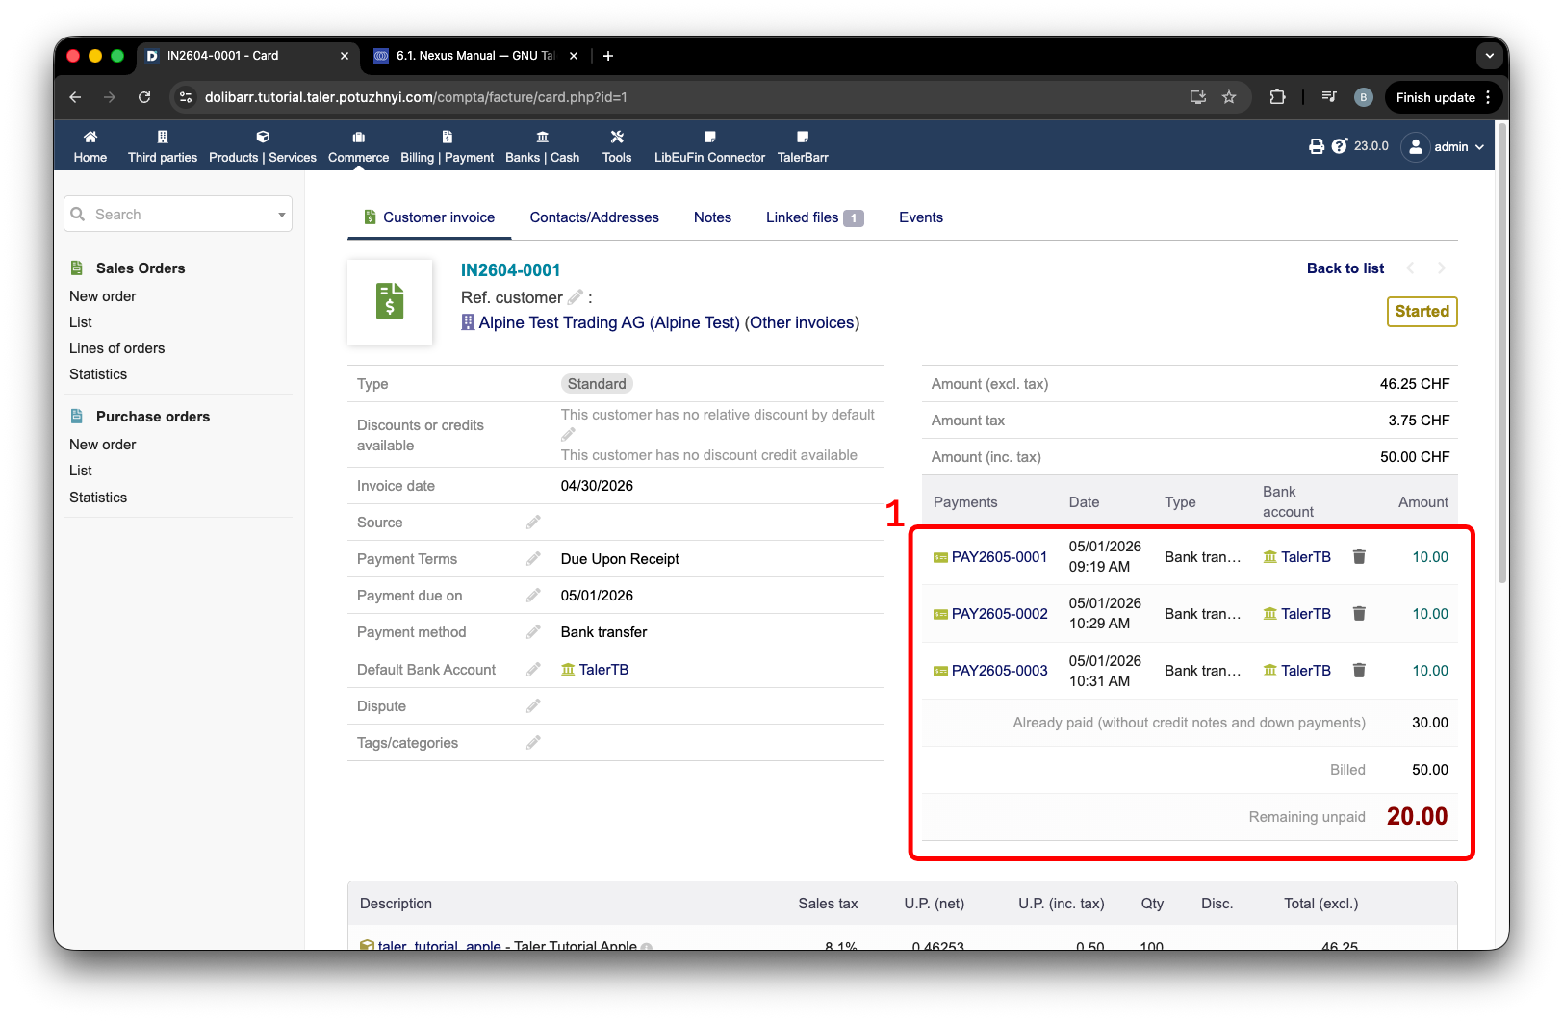
Task: Delete payment PAY2605-0001 with trash icon
Action: (1359, 556)
